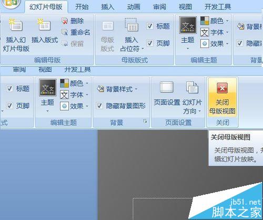Click Themes (主题) icon in upper ribbon strip

coord(188,25)
